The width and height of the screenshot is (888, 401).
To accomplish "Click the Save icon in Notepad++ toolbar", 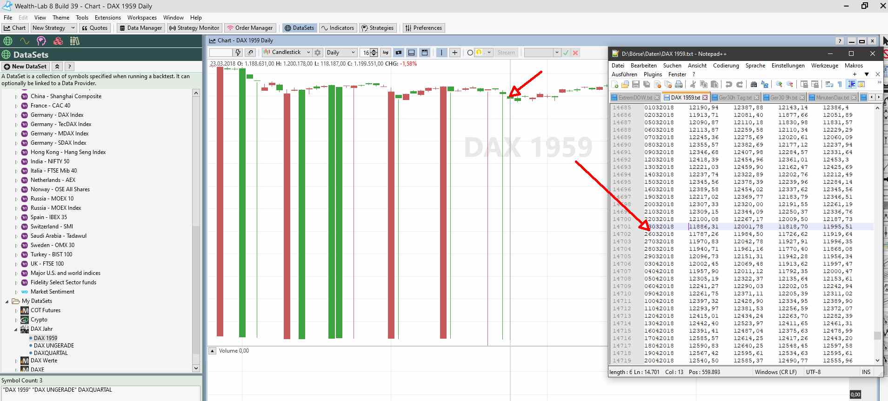I will click(x=636, y=84).
